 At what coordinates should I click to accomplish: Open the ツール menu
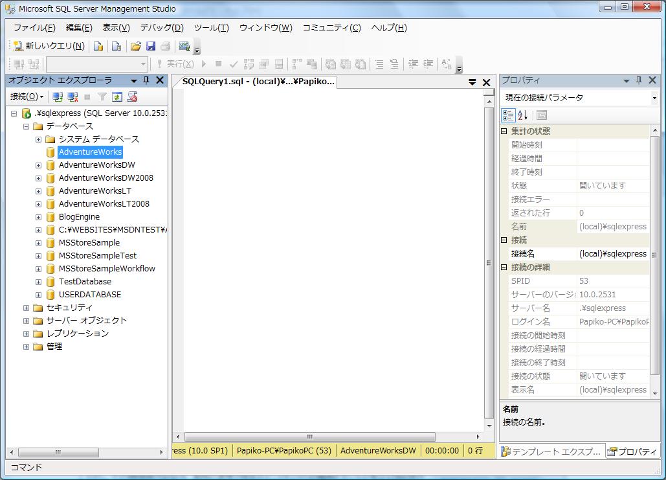pos(211,28)
